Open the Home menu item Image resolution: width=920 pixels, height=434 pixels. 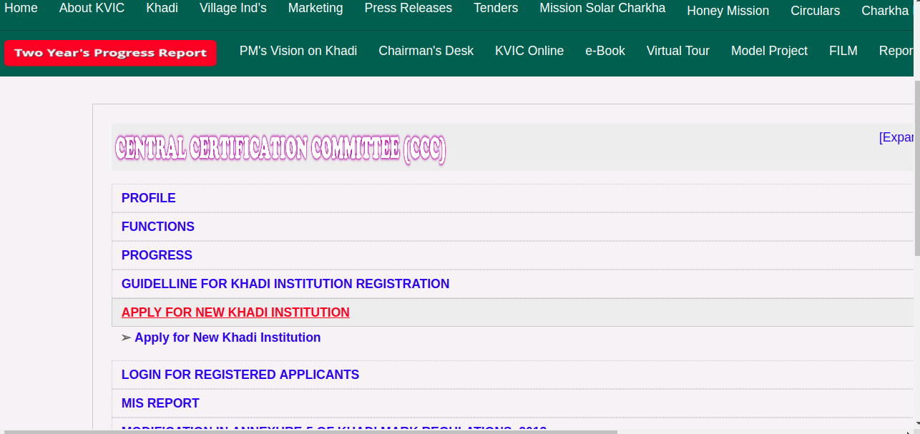coord(21,9)
